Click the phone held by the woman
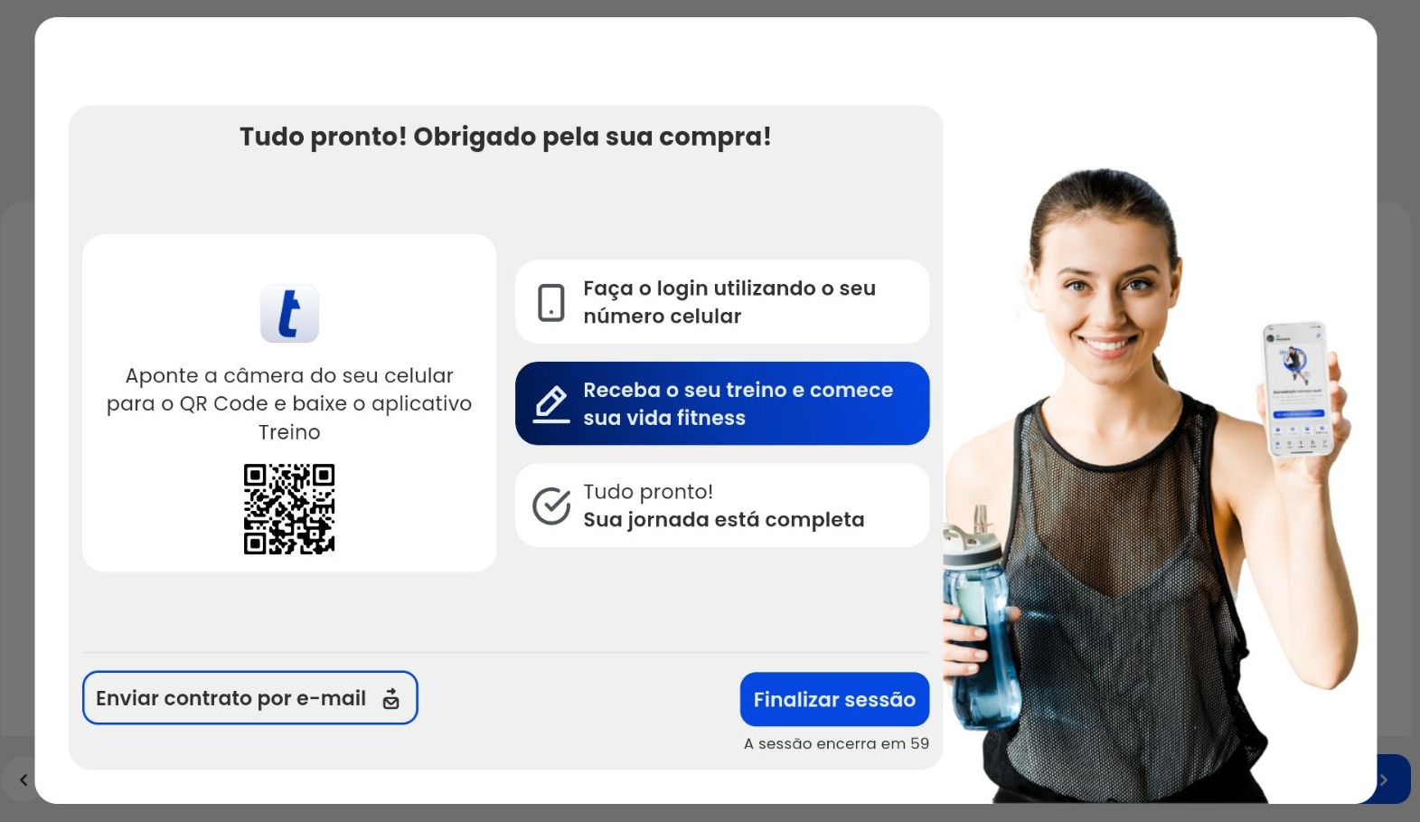This screenshot has height=822, width=1420. [1299, 389]
